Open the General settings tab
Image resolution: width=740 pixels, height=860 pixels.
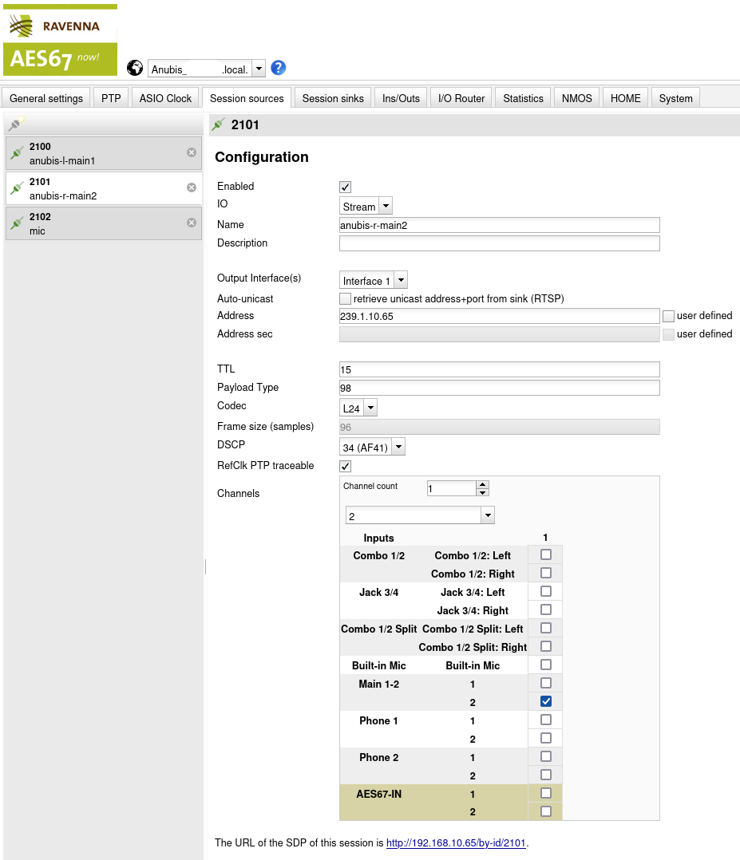click(46, 98)
